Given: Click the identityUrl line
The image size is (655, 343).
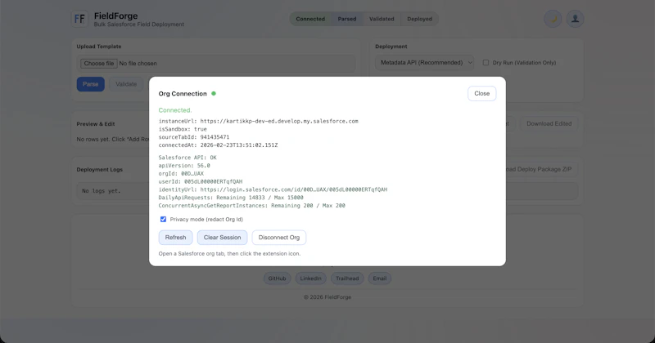Looking at the screenshot, I should pyautogui.click(x=273, y=189).
